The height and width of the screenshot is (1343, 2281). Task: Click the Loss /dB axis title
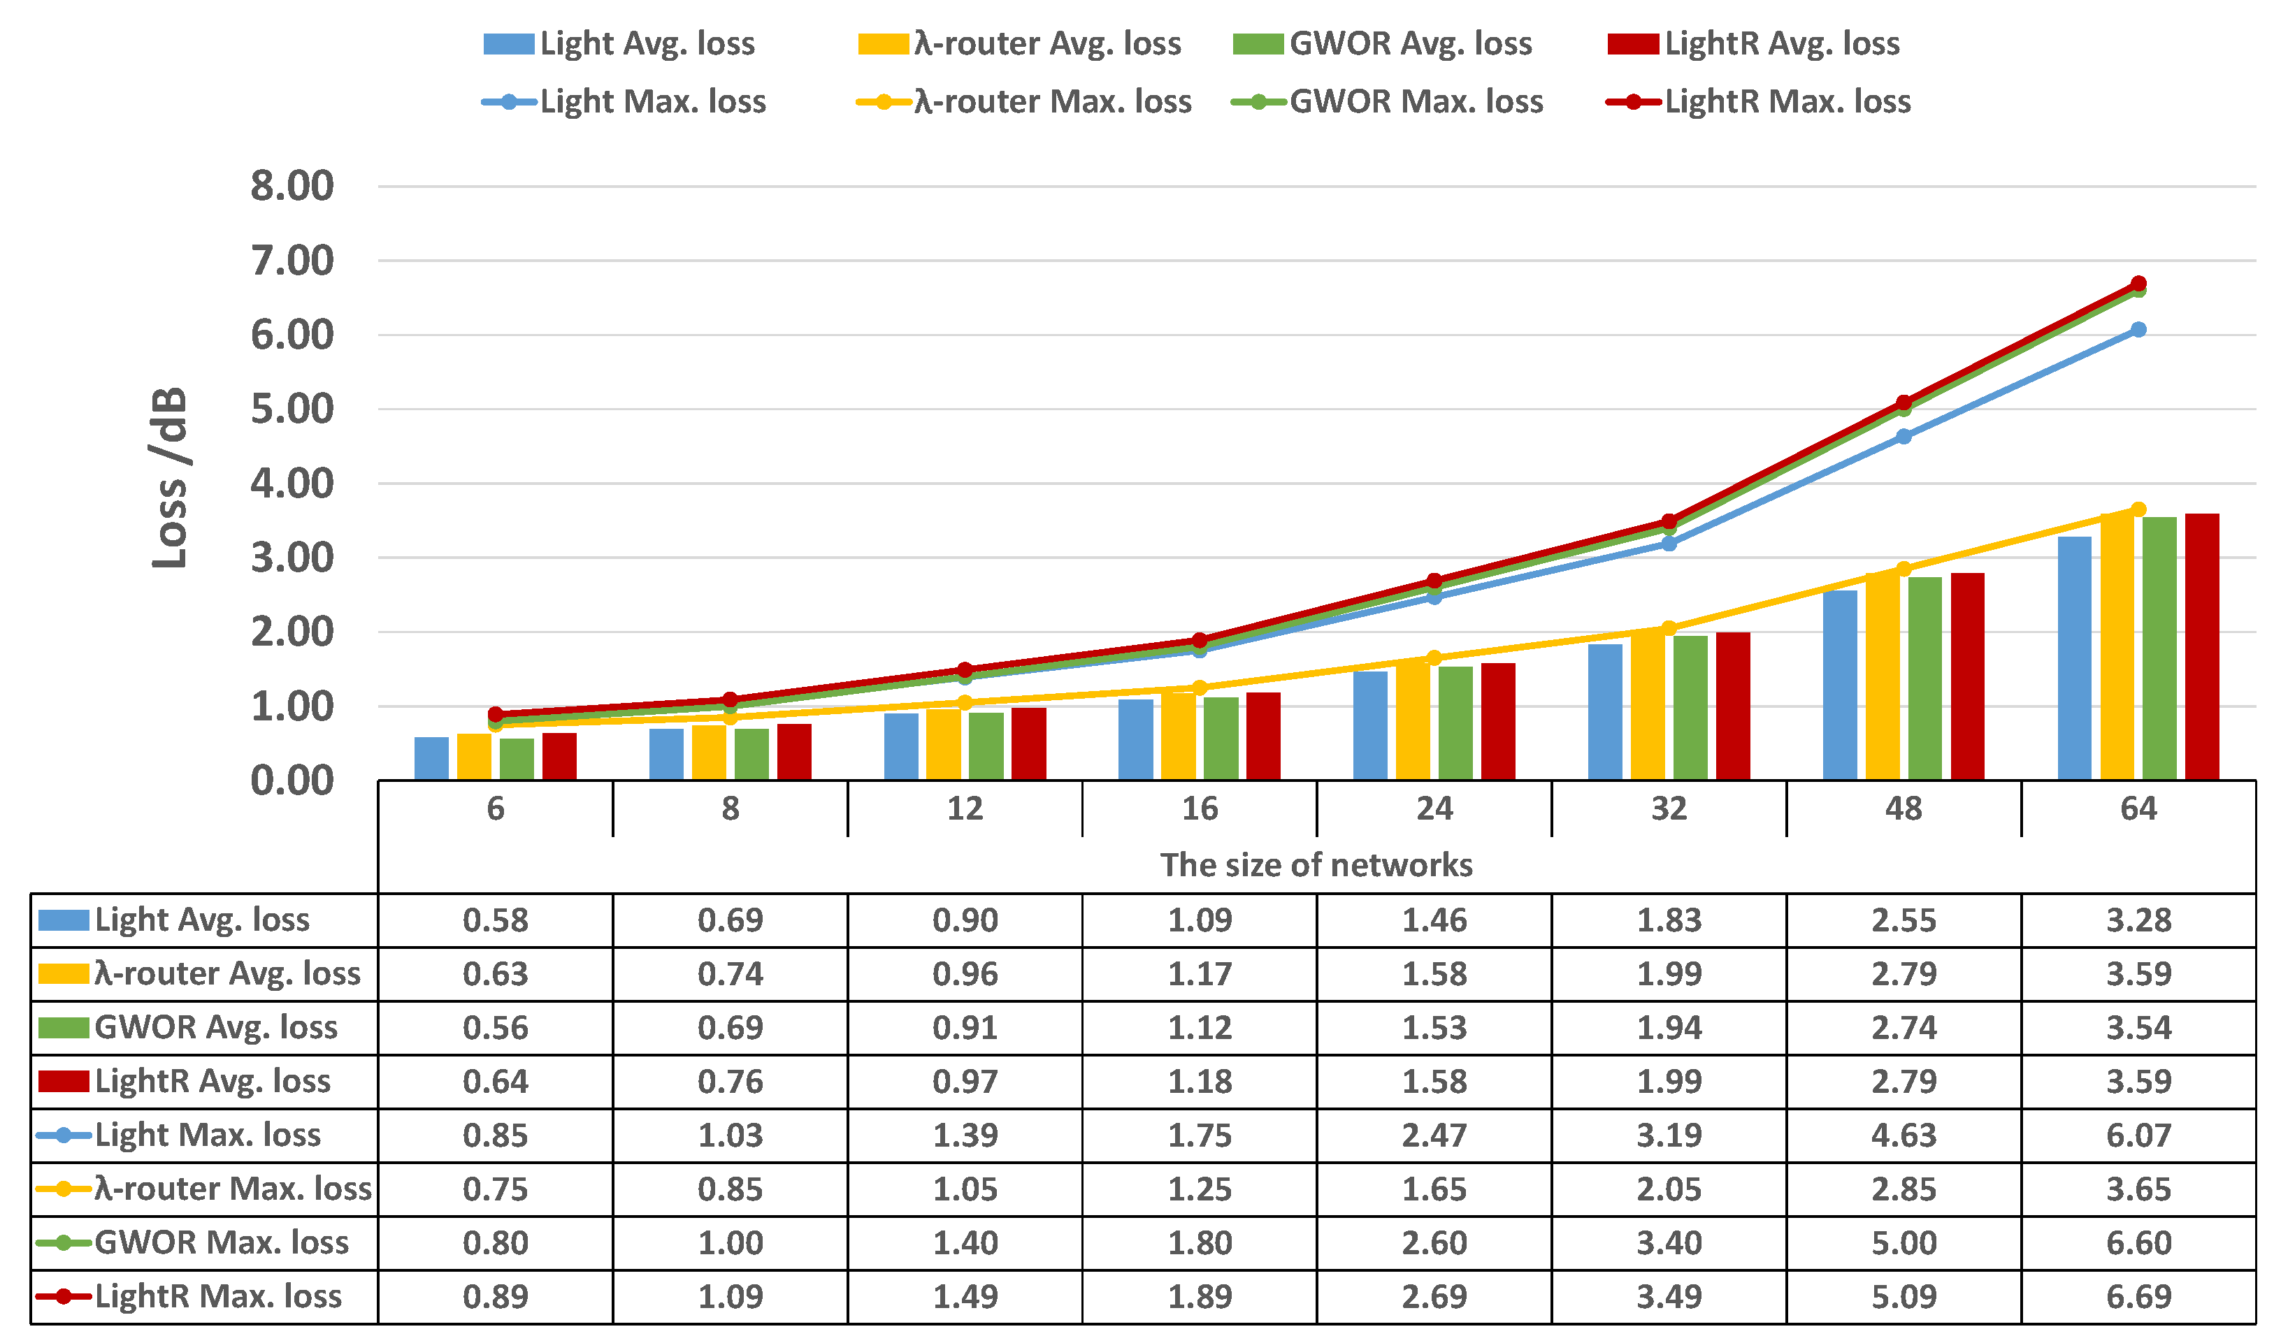click(x=169, y=478)
